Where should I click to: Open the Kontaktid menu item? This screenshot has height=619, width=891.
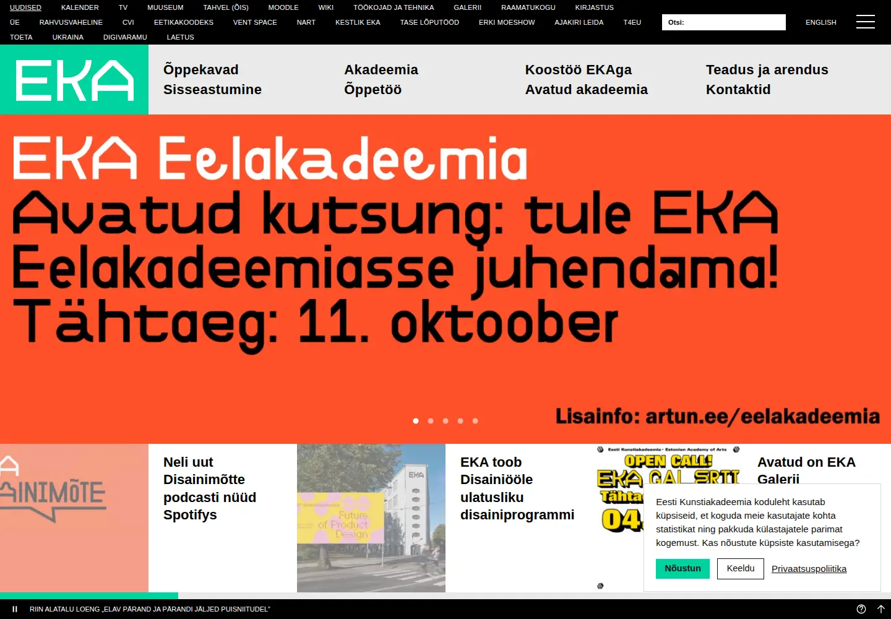tap(738, 90)
